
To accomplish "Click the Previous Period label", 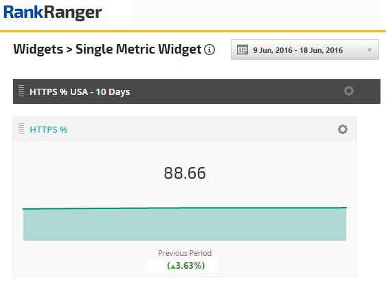I will pyautogui.click(x=185, y=253).
